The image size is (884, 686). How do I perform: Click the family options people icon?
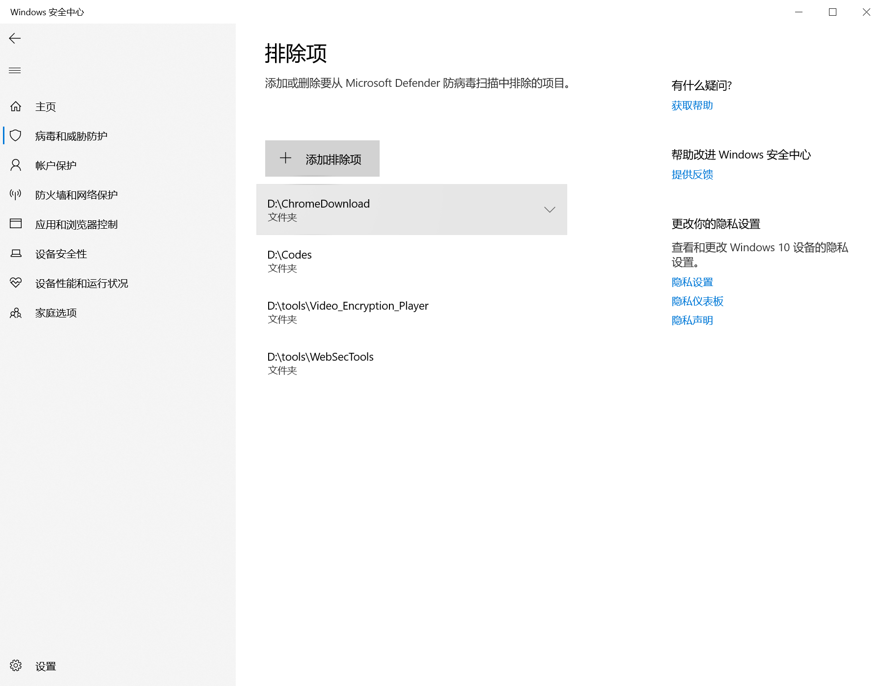(16, 313)
